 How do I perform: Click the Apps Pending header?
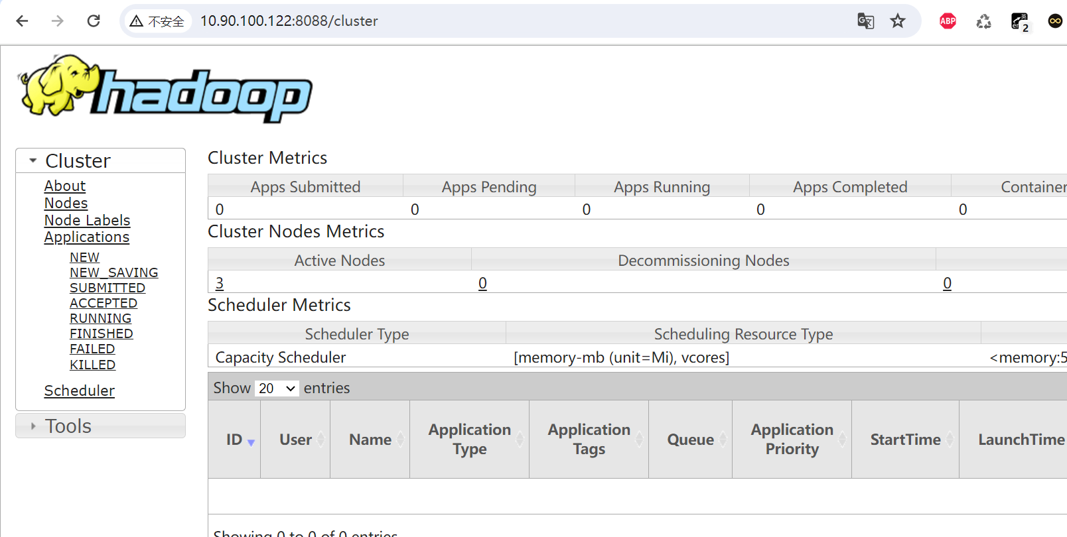pos(489,187)
